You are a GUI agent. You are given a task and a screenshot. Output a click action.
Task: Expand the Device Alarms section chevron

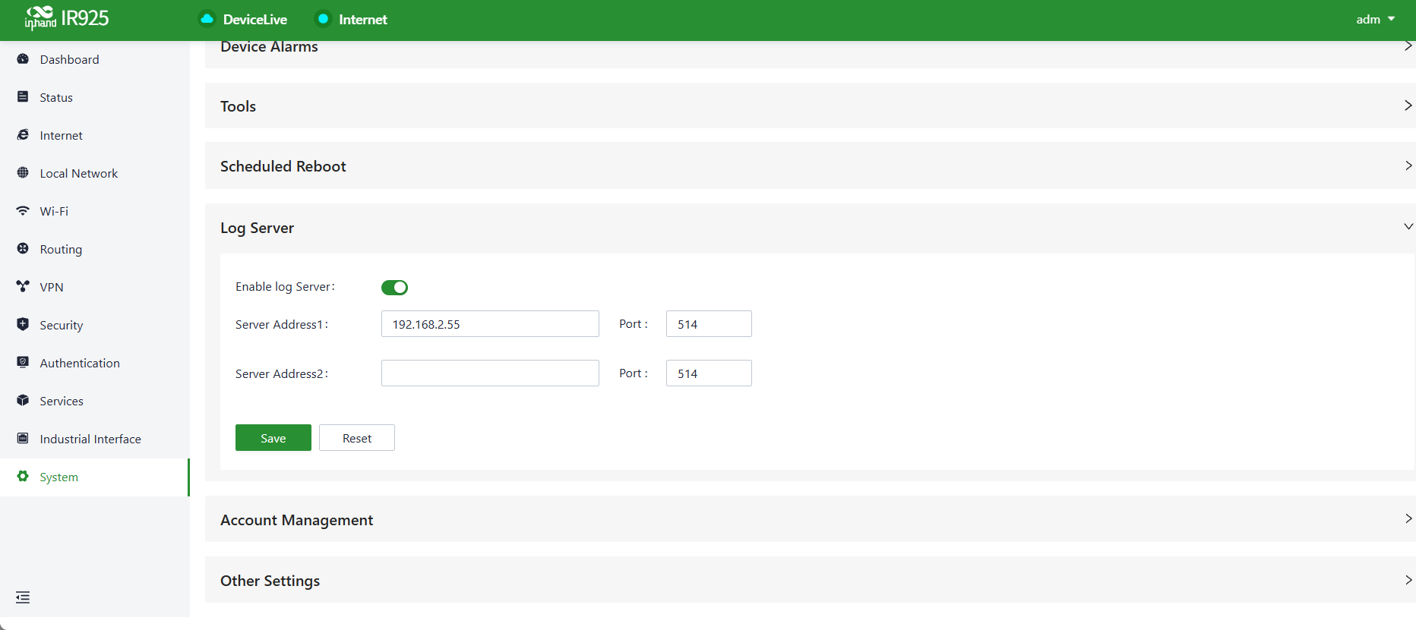click(1408, 46)
